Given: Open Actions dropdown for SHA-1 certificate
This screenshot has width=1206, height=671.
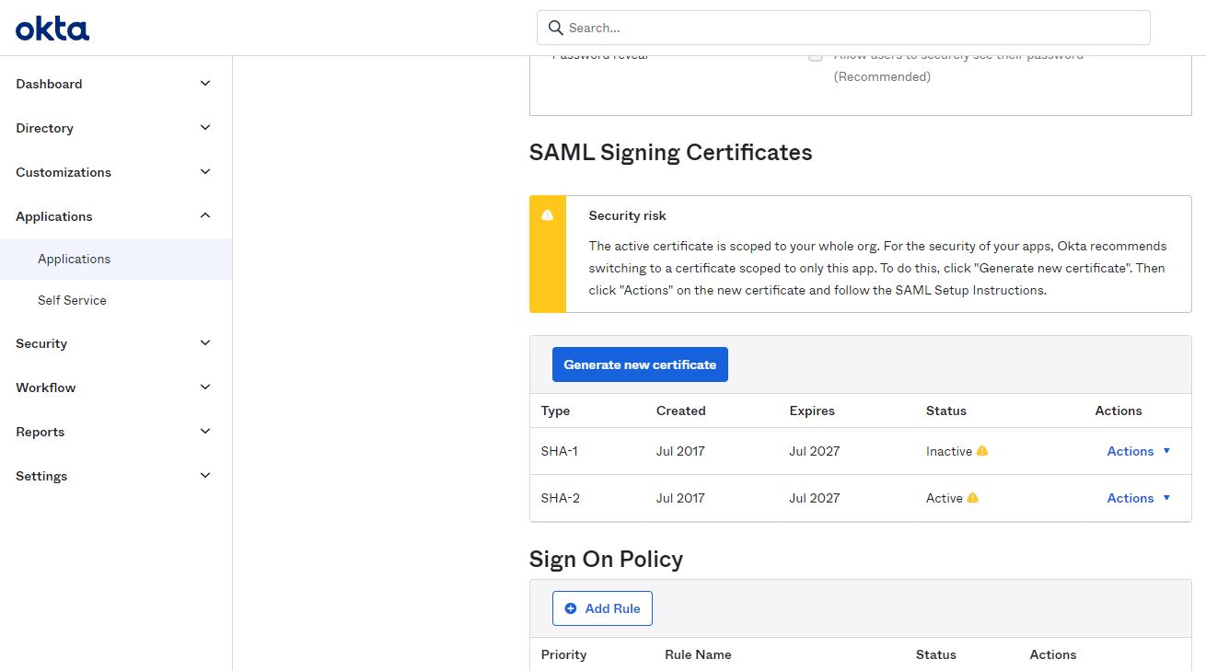Looking at the screenshot, I should point(1139,451).
